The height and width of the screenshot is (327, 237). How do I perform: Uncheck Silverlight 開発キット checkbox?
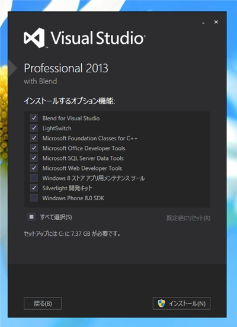click(x=34, y=188)
